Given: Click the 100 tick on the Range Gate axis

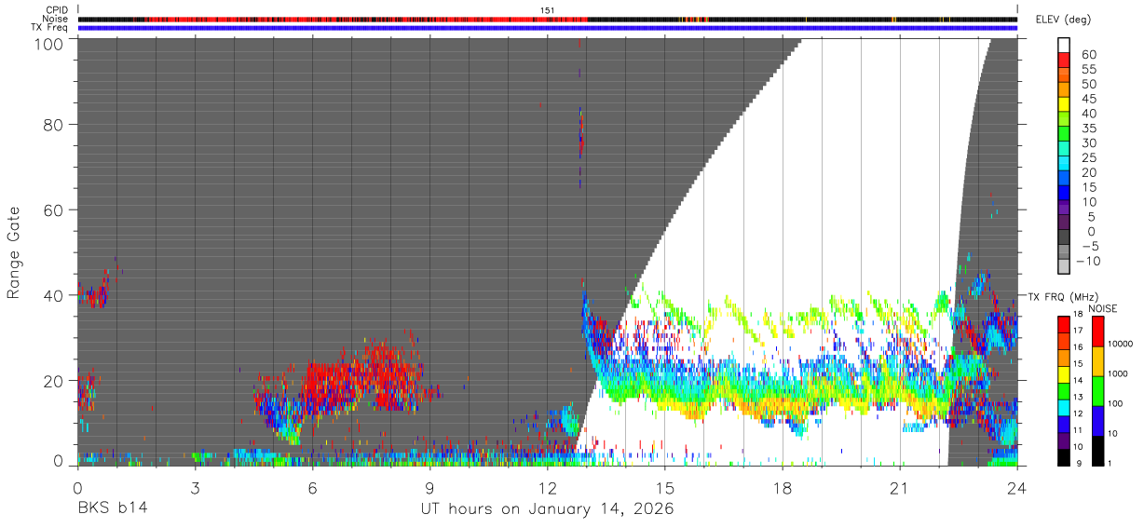Looking at the screenshot, I should (x=49, y=43).
